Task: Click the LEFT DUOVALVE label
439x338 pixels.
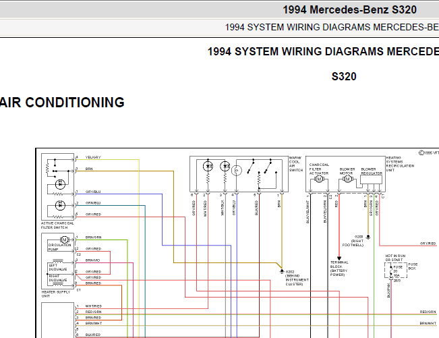Action: [x=58, y=267]
